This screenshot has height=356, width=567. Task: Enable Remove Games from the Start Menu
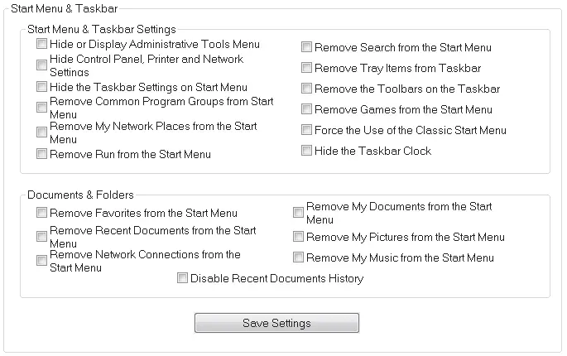click(x=307, y=109)
